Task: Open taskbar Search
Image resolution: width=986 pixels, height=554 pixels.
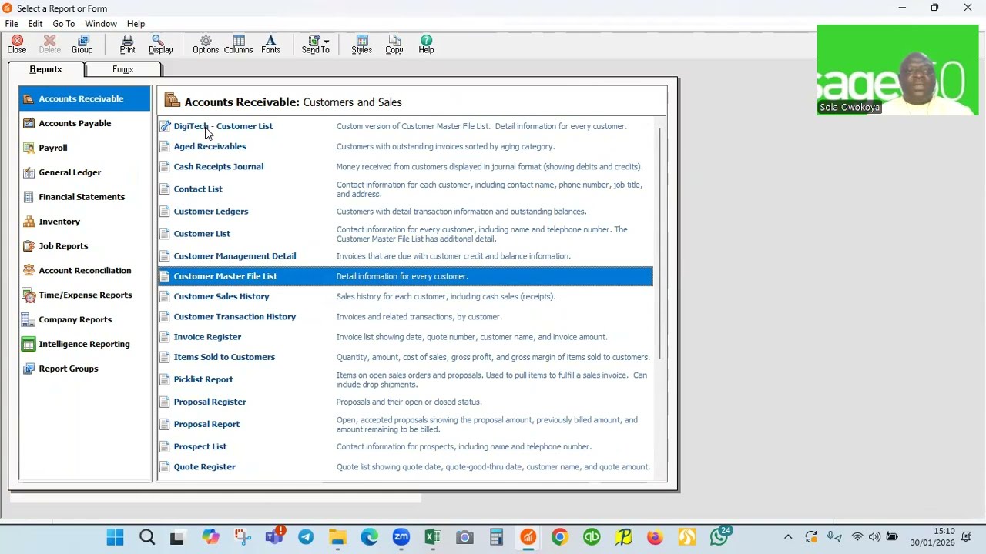Action: coord(146,537)
